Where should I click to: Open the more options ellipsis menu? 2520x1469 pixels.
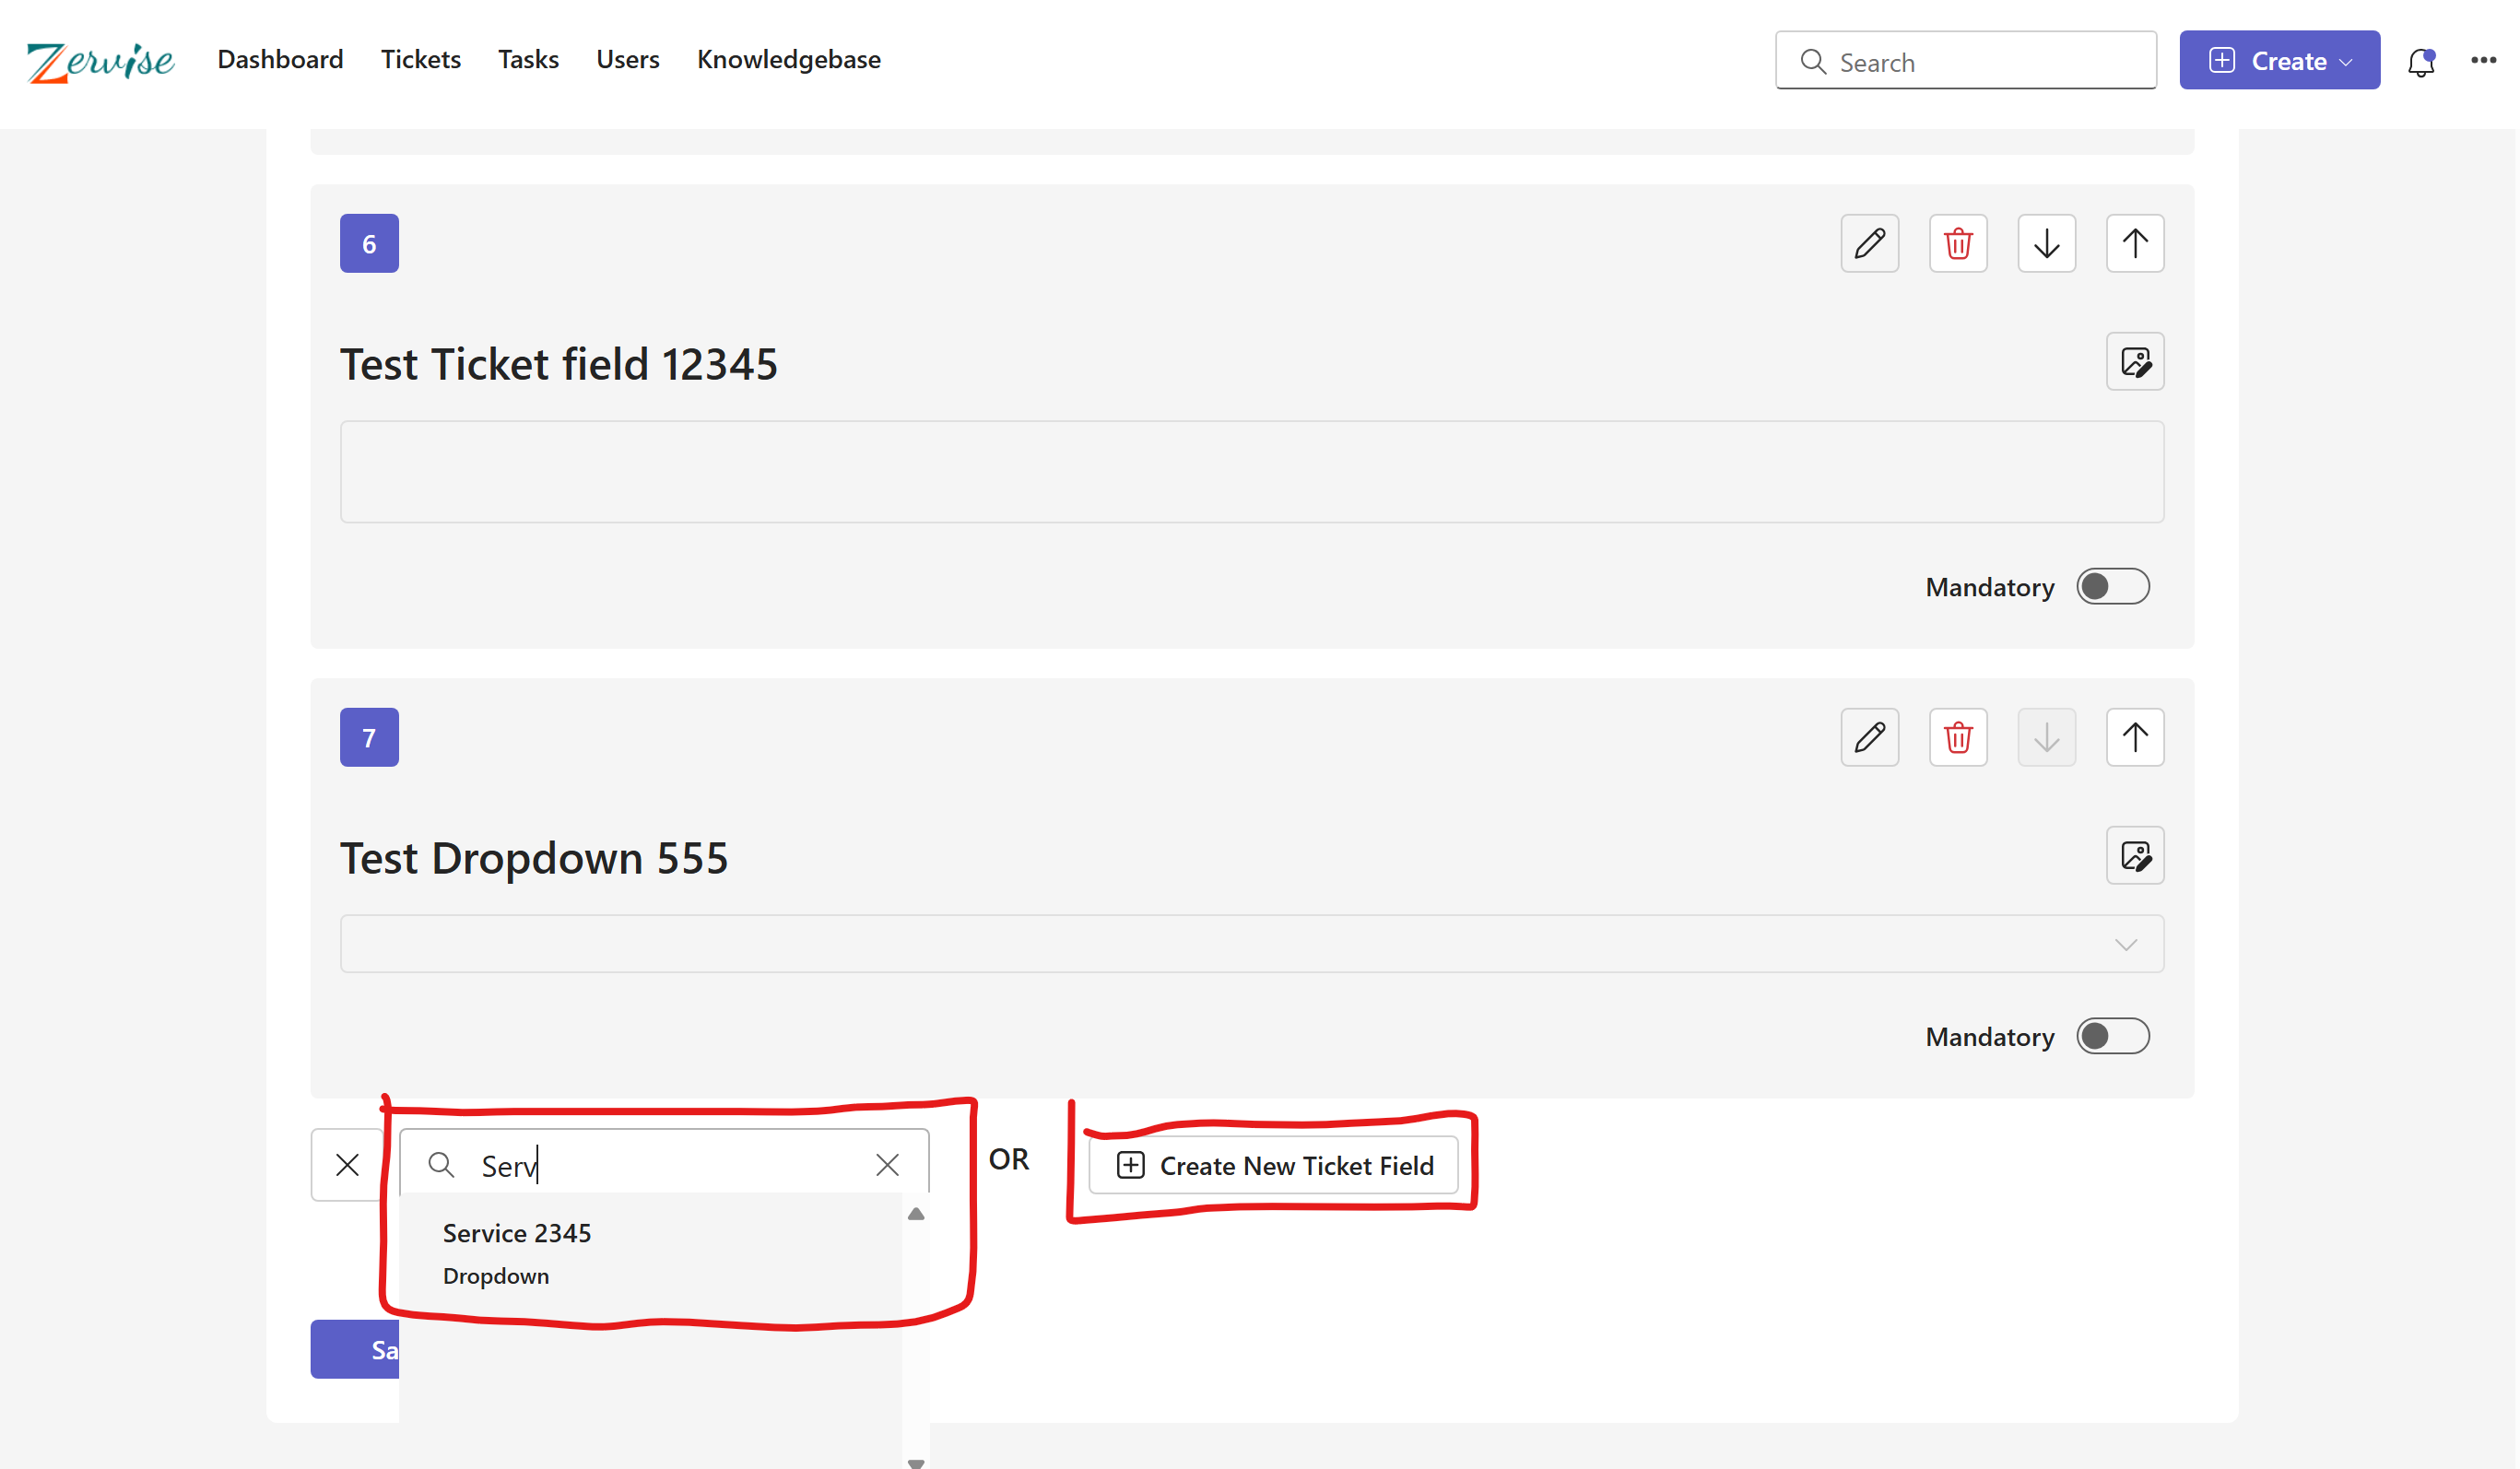tap(2483, 61)
